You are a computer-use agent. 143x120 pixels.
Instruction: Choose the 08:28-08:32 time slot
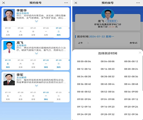(x=108, y=76)
